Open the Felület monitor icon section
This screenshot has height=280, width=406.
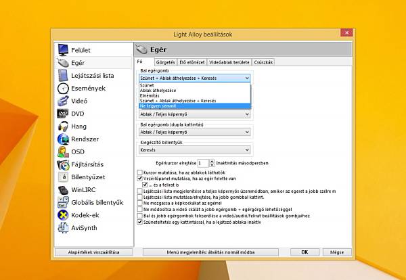tap(63, 50)
